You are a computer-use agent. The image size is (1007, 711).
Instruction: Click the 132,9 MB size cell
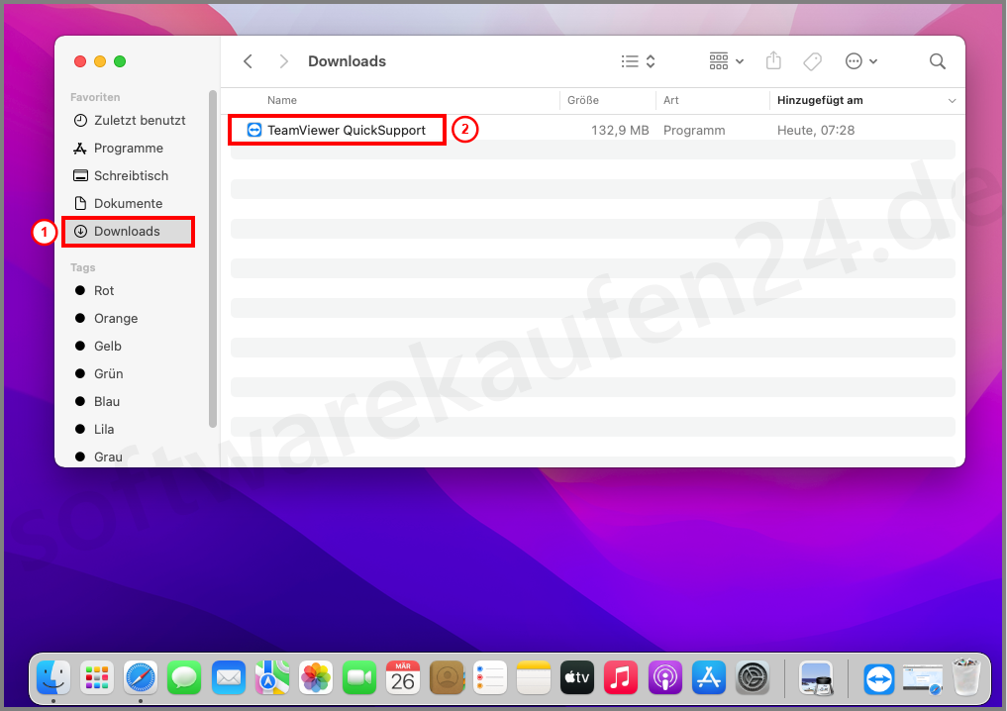(x=620, y=131)
